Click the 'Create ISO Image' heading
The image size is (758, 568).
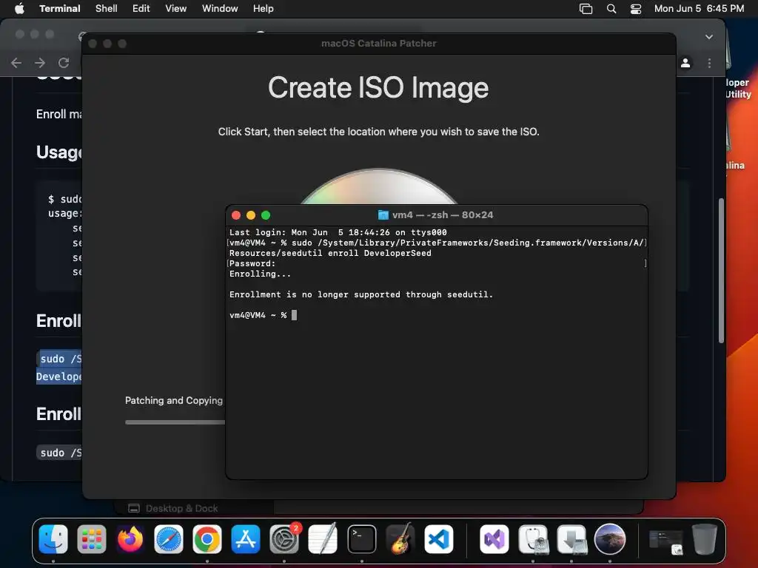pos(378,88)
